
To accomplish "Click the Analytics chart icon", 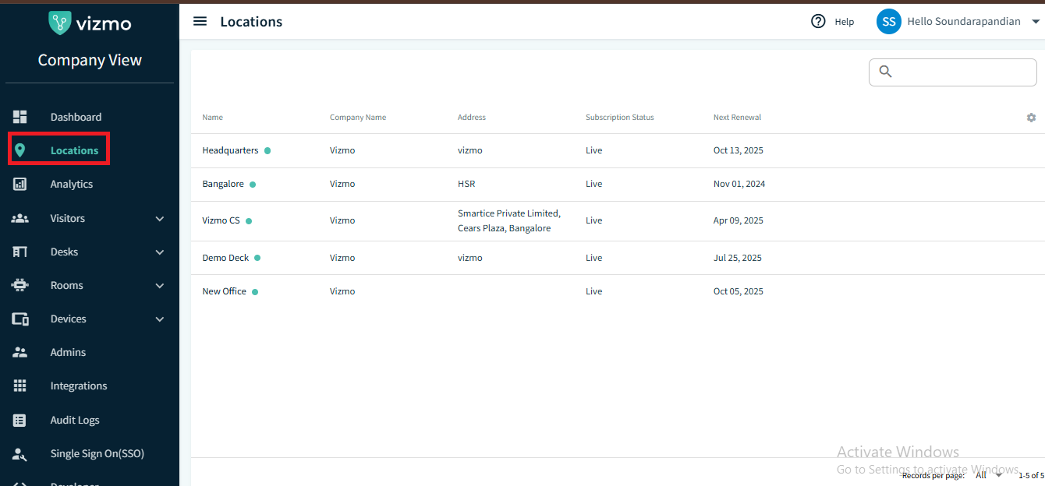I will (20, 185).
